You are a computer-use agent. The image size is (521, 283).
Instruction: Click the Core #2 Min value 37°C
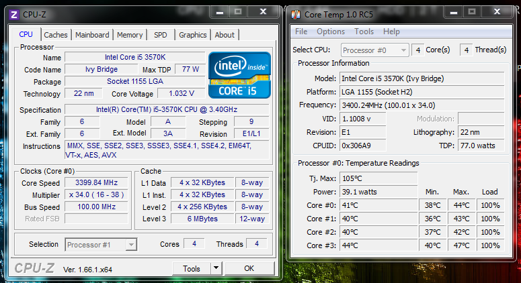pyautogui.click(x=433, y=232)
